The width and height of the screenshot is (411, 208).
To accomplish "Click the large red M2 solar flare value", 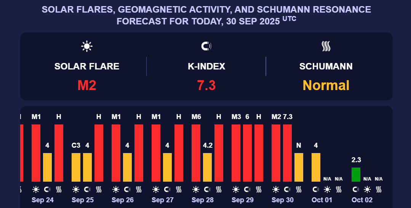I will (87, 85).
